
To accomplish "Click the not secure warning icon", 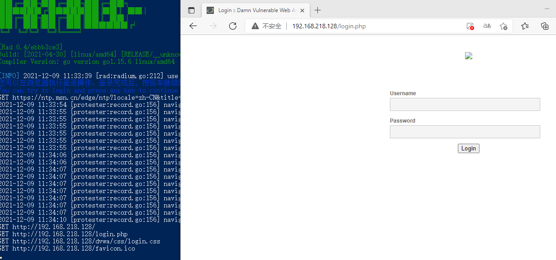I will pos(255,26).
